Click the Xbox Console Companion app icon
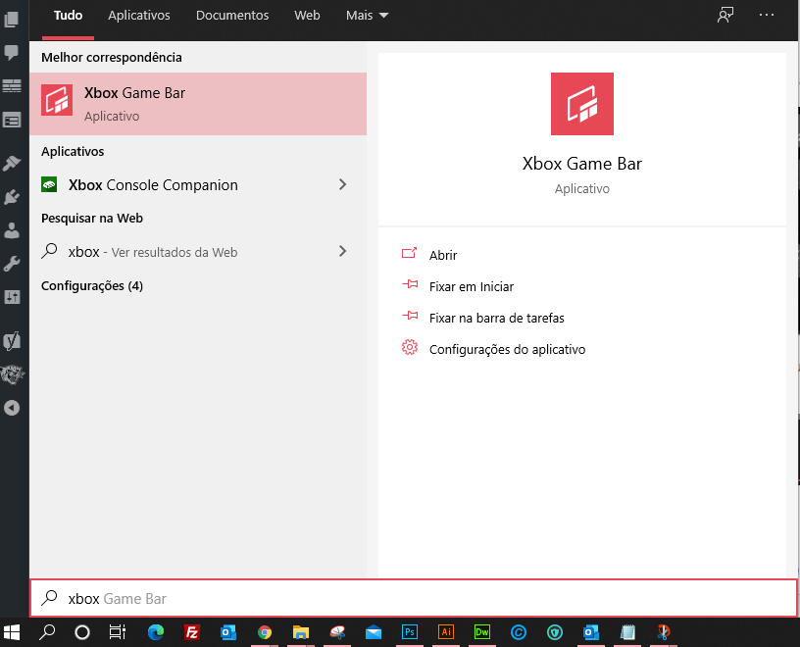The width and height of the screenshot is (800, 647). coord(49,184)
